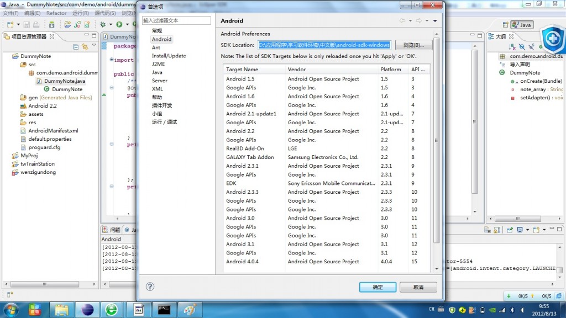Open the Open Perspective icon
Screen dimensions: 566x318
tap(505, 25)
